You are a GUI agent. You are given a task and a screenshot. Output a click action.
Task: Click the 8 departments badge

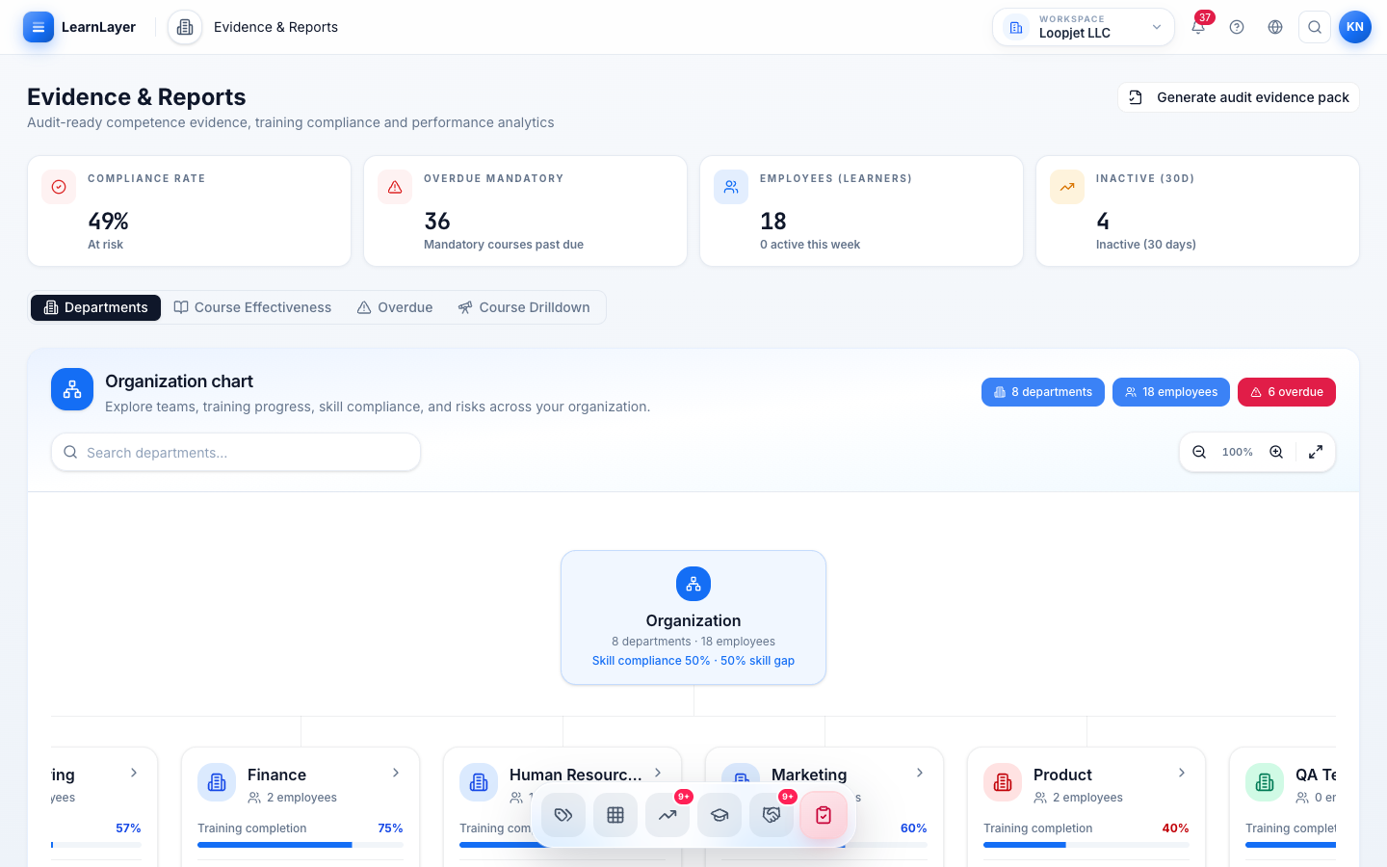tap(1043, 392)
